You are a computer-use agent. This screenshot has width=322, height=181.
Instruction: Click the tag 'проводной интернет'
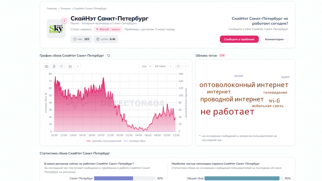click(232, 99)
